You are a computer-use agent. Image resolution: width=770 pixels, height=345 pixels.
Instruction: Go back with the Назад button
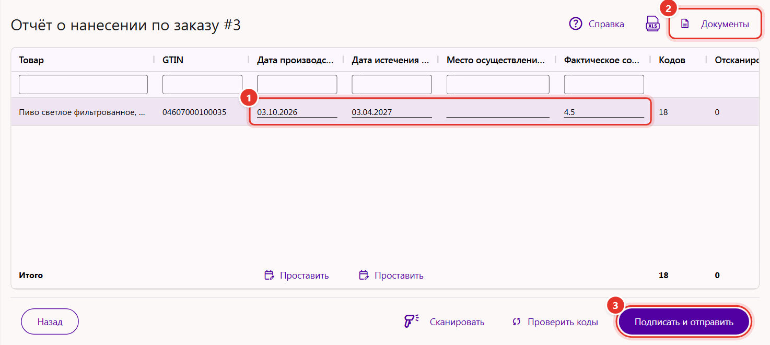[50, 322]
